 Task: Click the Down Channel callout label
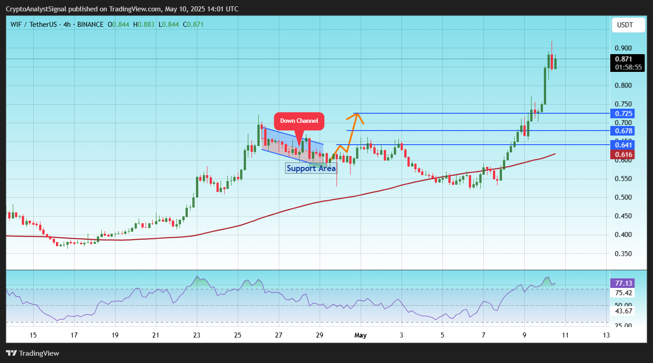[299, 121]
